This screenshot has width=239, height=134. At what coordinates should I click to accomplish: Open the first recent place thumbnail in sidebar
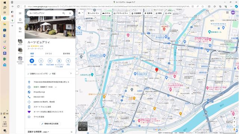click(x=20, y=41)
